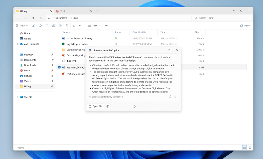Click Documents in the breadcrumb path
This screenshot has height=159, width=263.
tap(62, 18)
